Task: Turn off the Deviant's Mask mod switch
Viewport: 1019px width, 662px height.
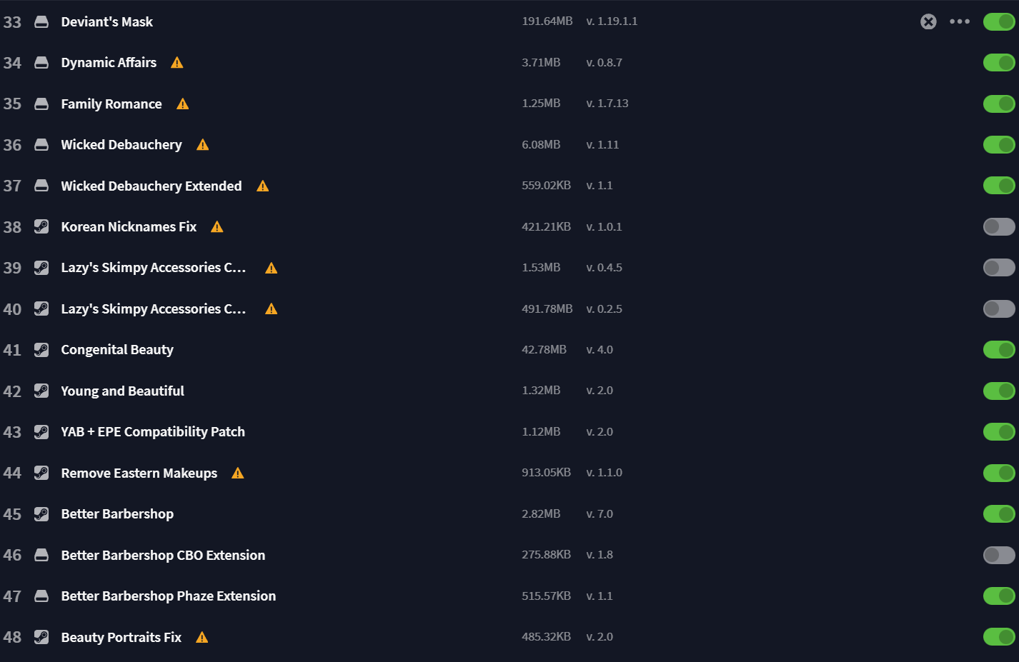Action: coord(999,21)
